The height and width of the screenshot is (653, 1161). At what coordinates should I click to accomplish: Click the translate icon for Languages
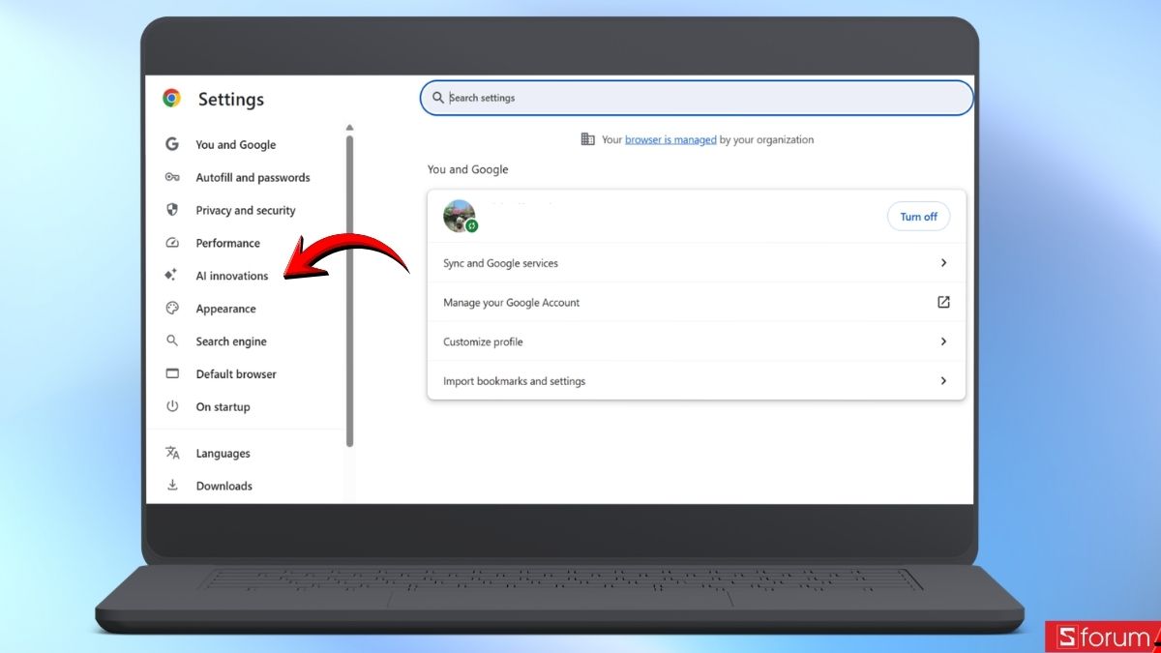click(172, 453)
